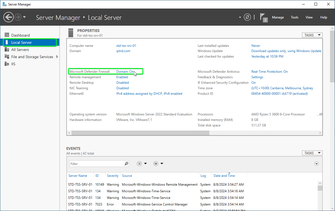This screenshot has width=335, height=211.
Task: Sort events by Date and Time column
Action: 224,176
